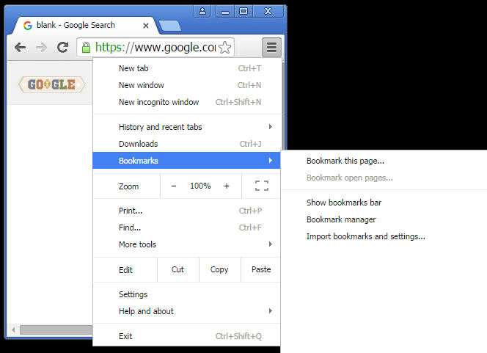Screen dimensions: 487x353
Task: Select New tab from the menu
Action: 187,68
